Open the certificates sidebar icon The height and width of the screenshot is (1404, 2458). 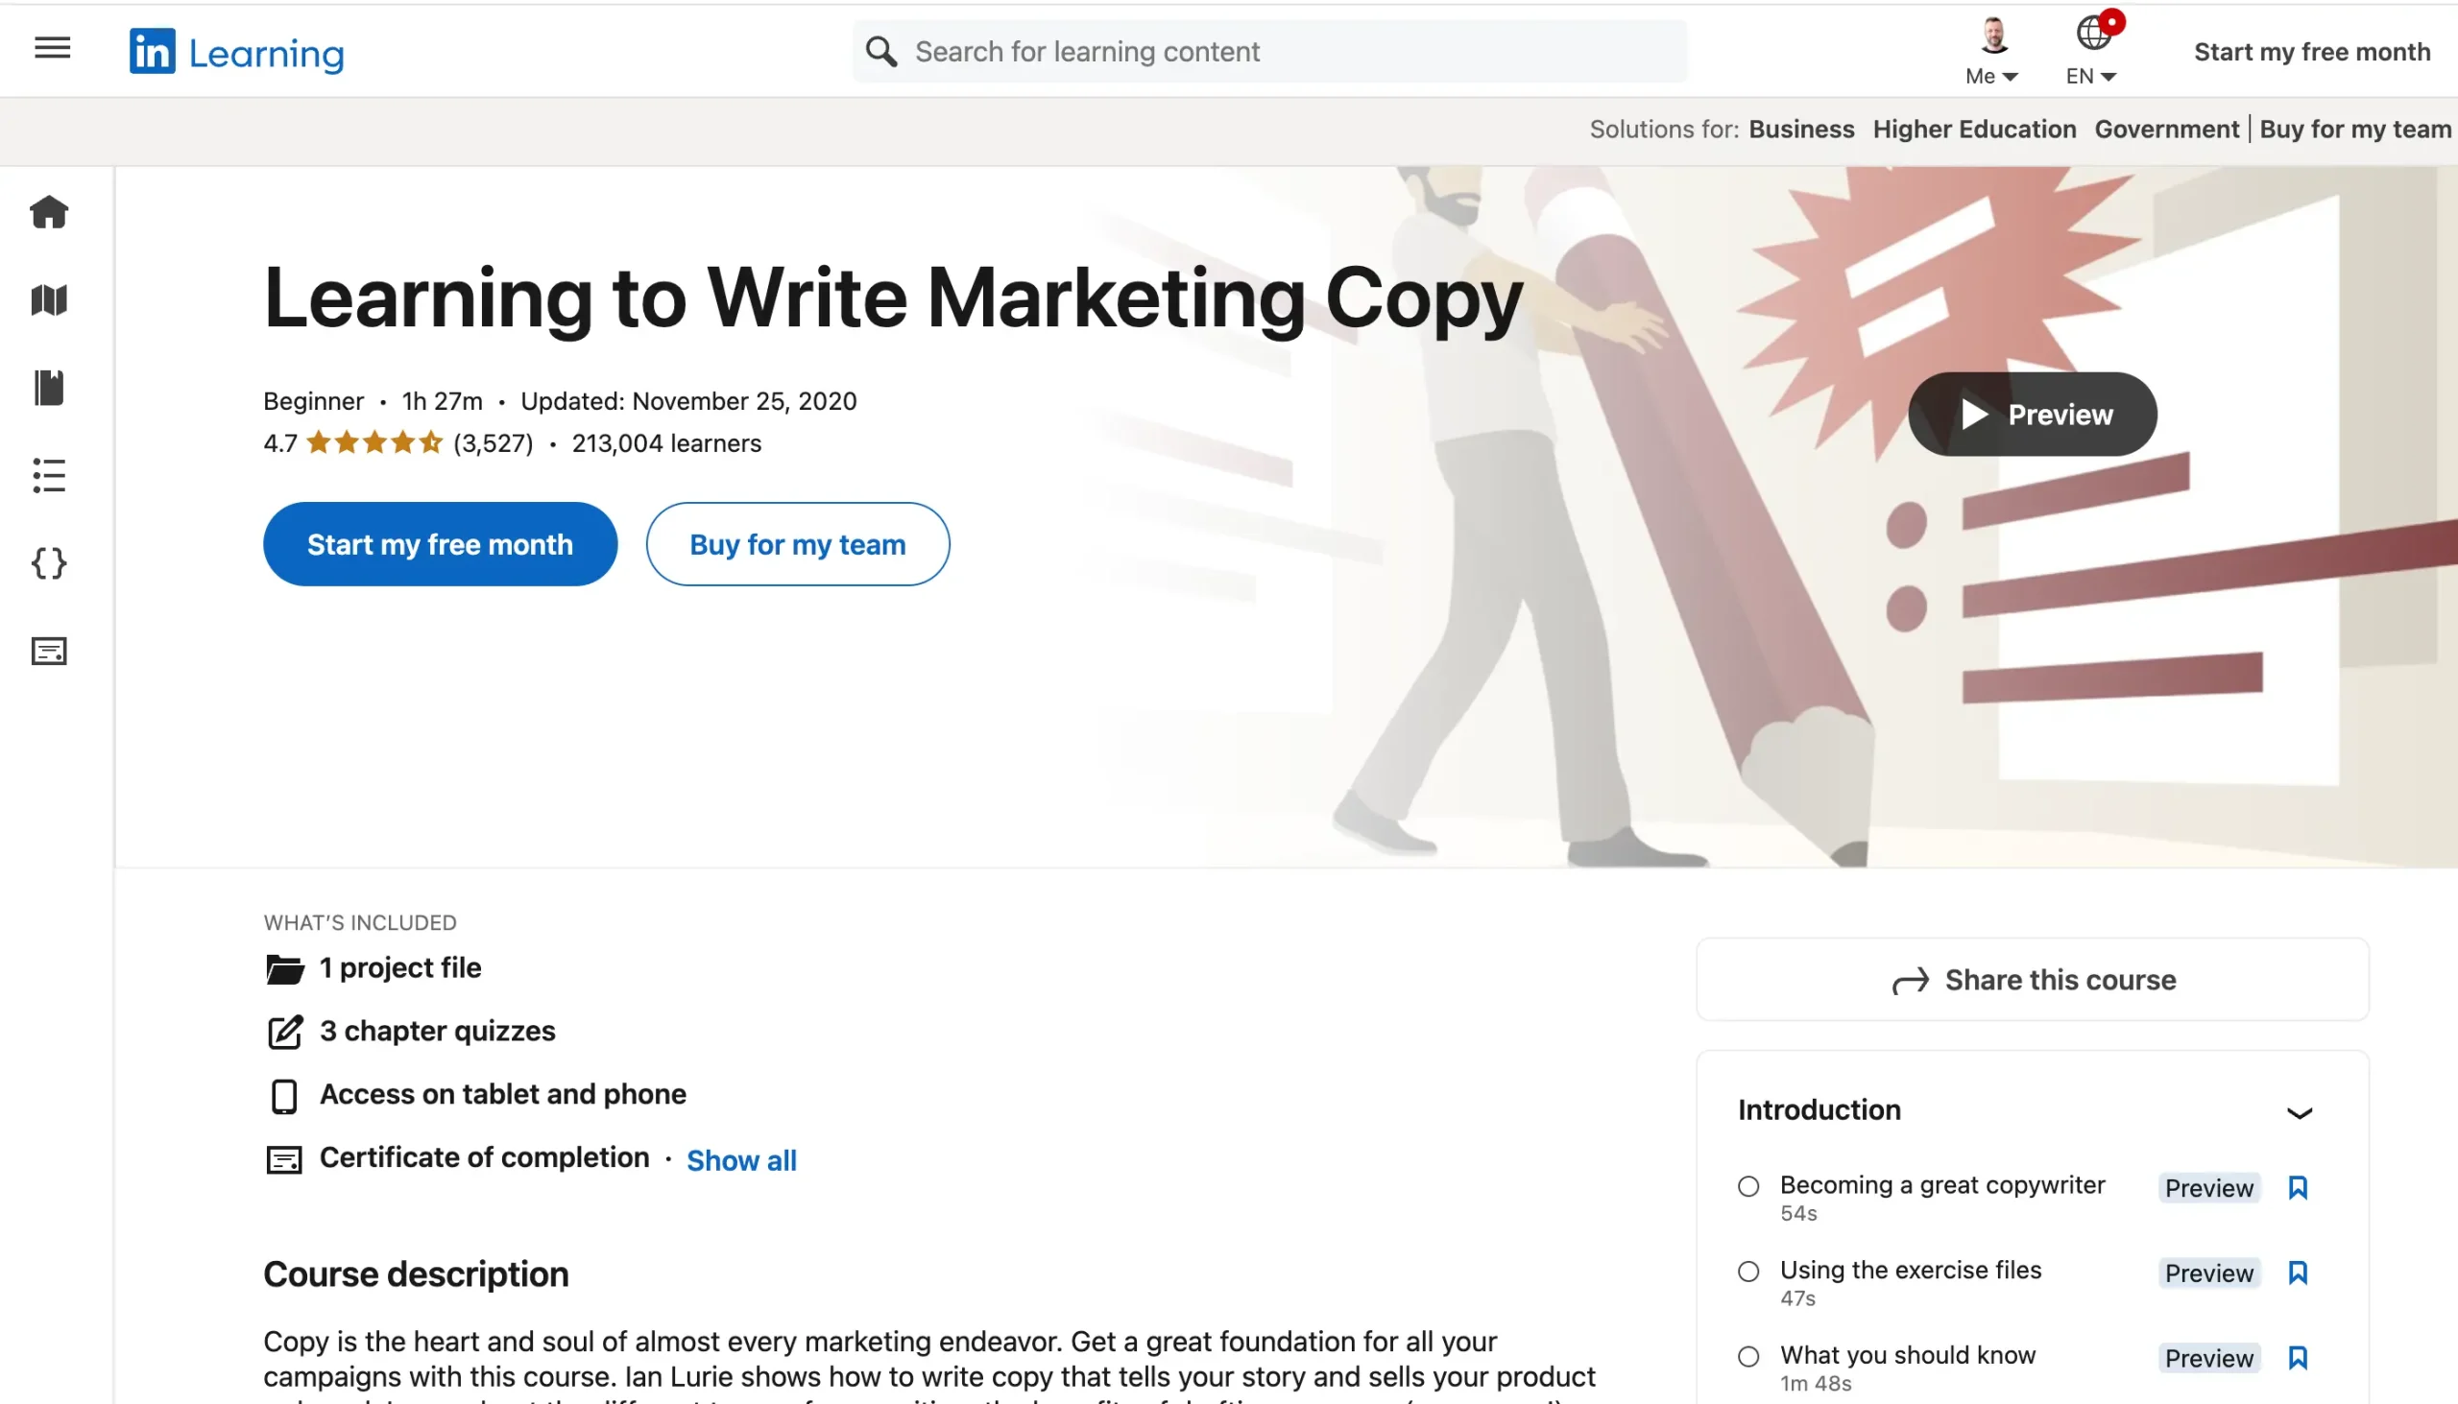pyautogui.click(x=49, y=651)
